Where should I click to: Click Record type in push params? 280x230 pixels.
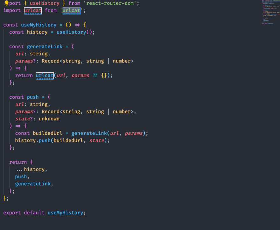point(51,111)
